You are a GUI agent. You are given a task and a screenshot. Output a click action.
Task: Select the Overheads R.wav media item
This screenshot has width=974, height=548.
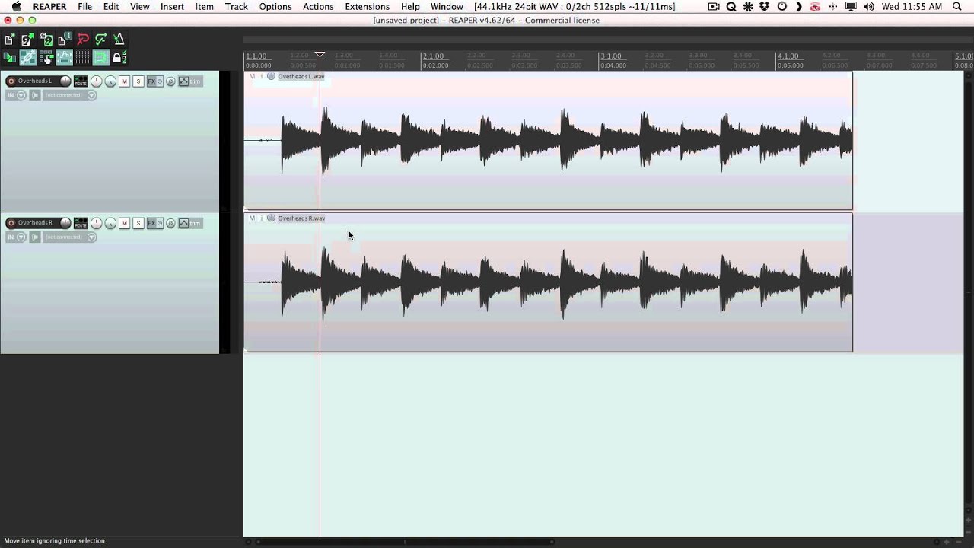click(548, 282)
